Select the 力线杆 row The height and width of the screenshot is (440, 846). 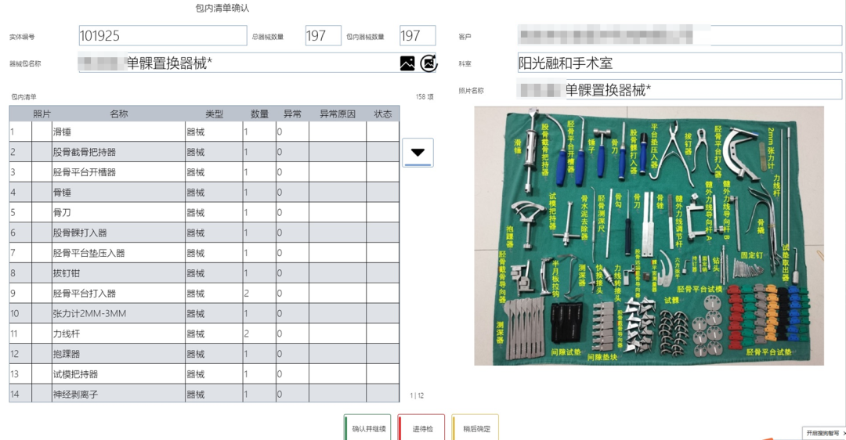(204, 334)
